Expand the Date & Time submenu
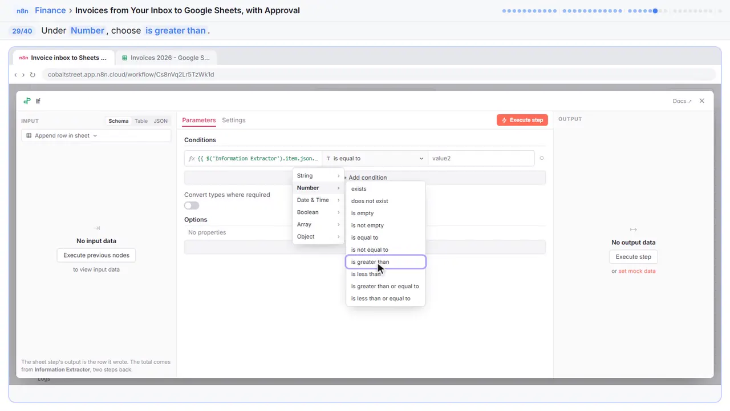This screenshot has width=730, height=411. click(318, 200)
